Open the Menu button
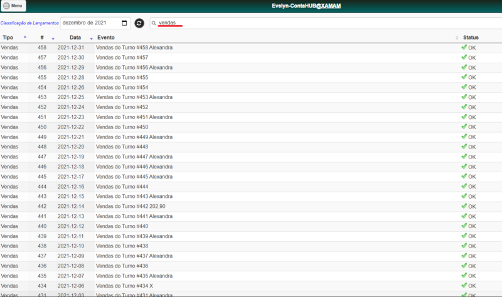This screenshot has width=502, height=297. coord(13,6)
